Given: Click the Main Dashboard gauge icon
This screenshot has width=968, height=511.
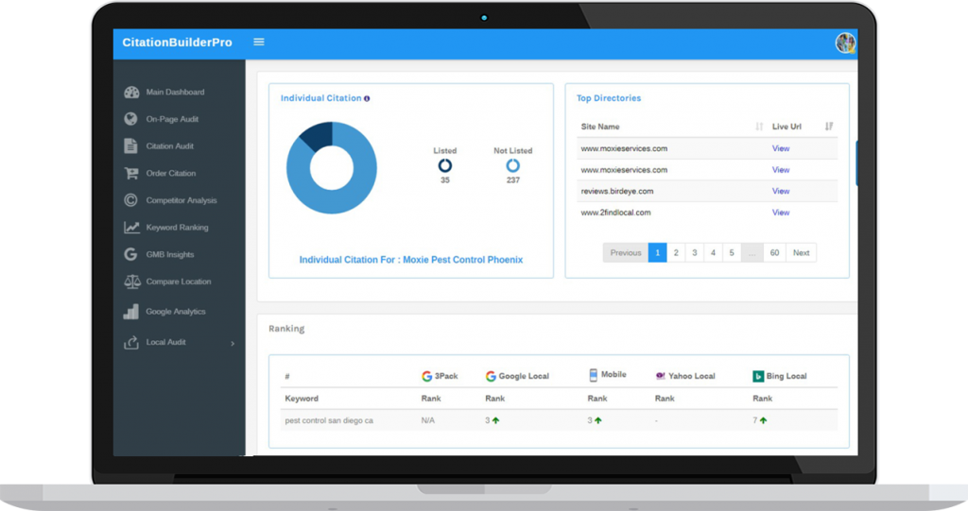Looking at the screenshot, I should 131,92.
